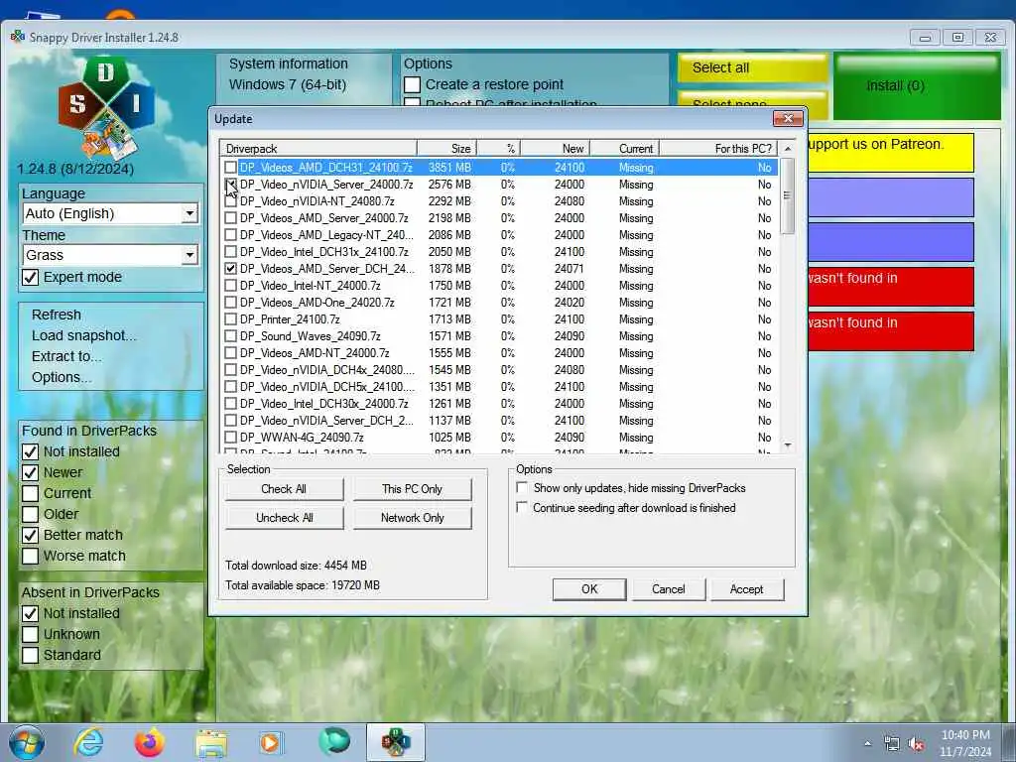The width and height of the screenshot is (1016, 762).
Task: Check the DP_Video_nVIDIA_Server_24000.7z checkbox
Action: point(230,184)
